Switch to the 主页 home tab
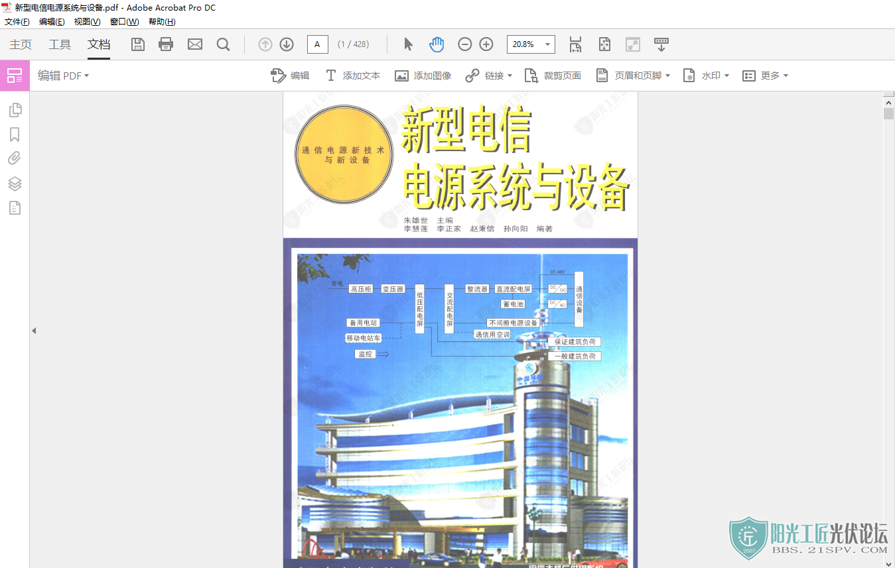This screenshot has height=568, width=895. (21, 44)
